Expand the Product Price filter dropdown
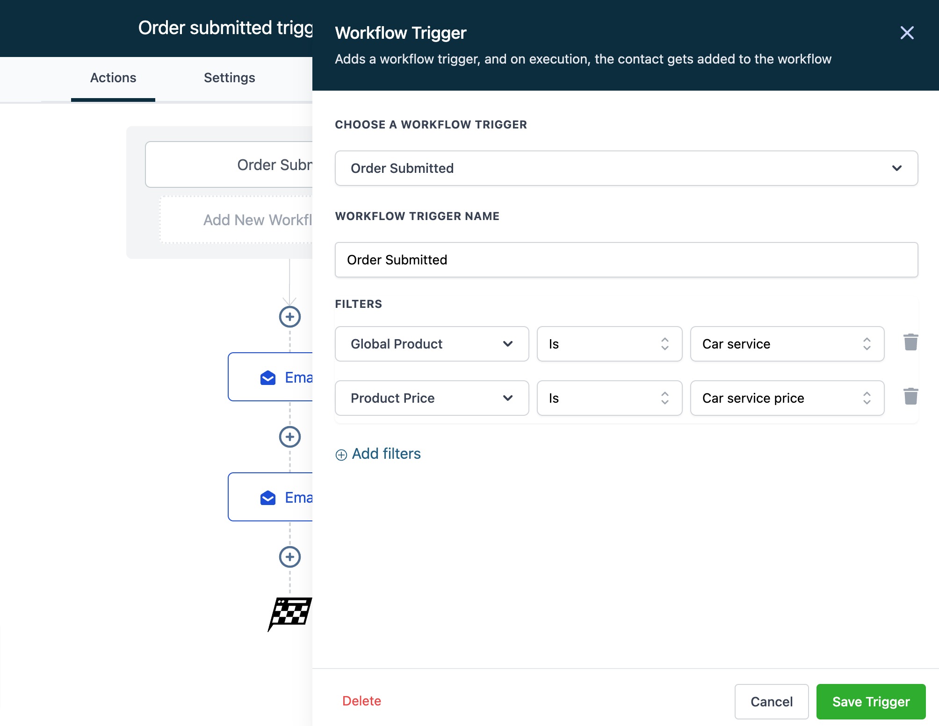Image resolution: width=939 pixels, height=726 pixels. [x=431, y=398]
